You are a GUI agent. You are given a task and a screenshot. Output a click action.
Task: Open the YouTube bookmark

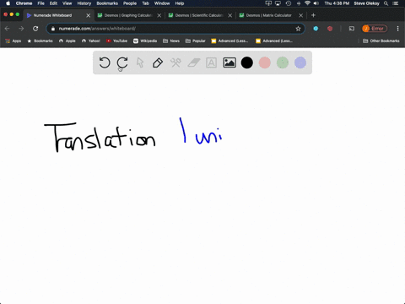point(116,41)
